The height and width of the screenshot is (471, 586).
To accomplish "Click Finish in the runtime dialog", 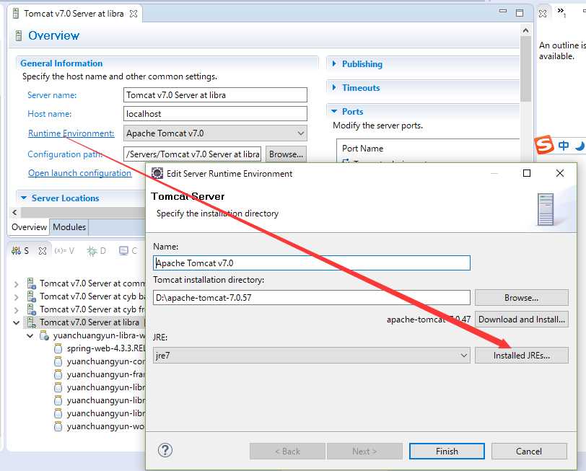I will tap(447, 452).
